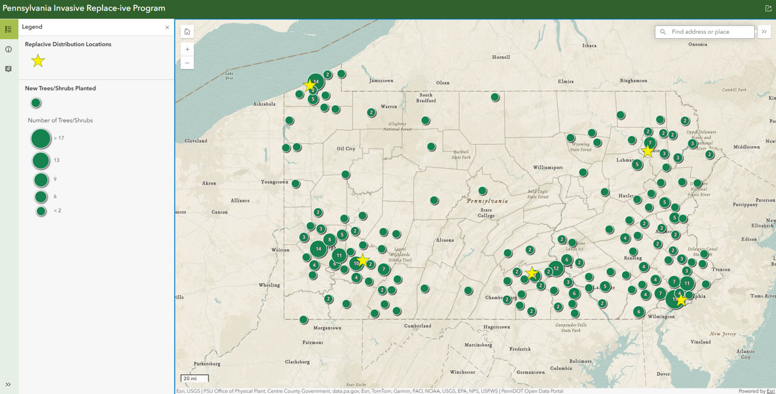
Task: Expand the collapsed bottom-left sidebar arrows
Action: pos(8,384)
